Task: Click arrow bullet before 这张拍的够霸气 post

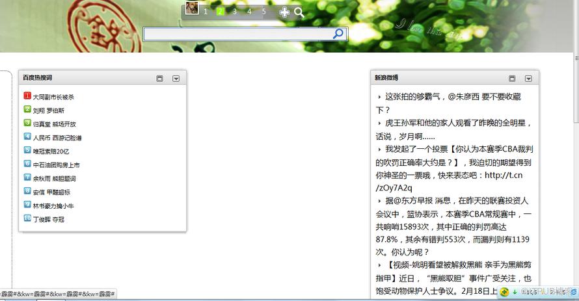Action: (379, 97)
